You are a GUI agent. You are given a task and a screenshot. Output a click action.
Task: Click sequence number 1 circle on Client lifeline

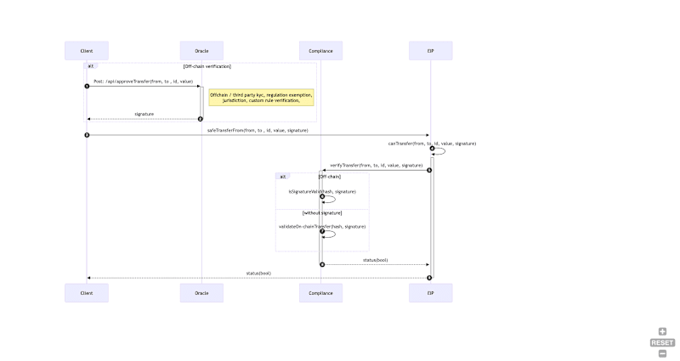(x=87, y=87)
